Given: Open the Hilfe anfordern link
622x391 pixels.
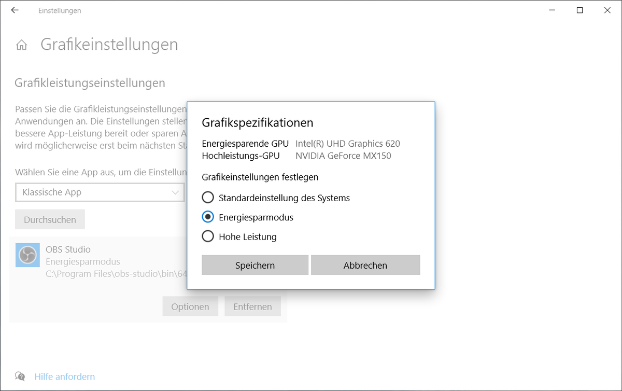Looking at the screenshot, I should click(x=65, y=376).
